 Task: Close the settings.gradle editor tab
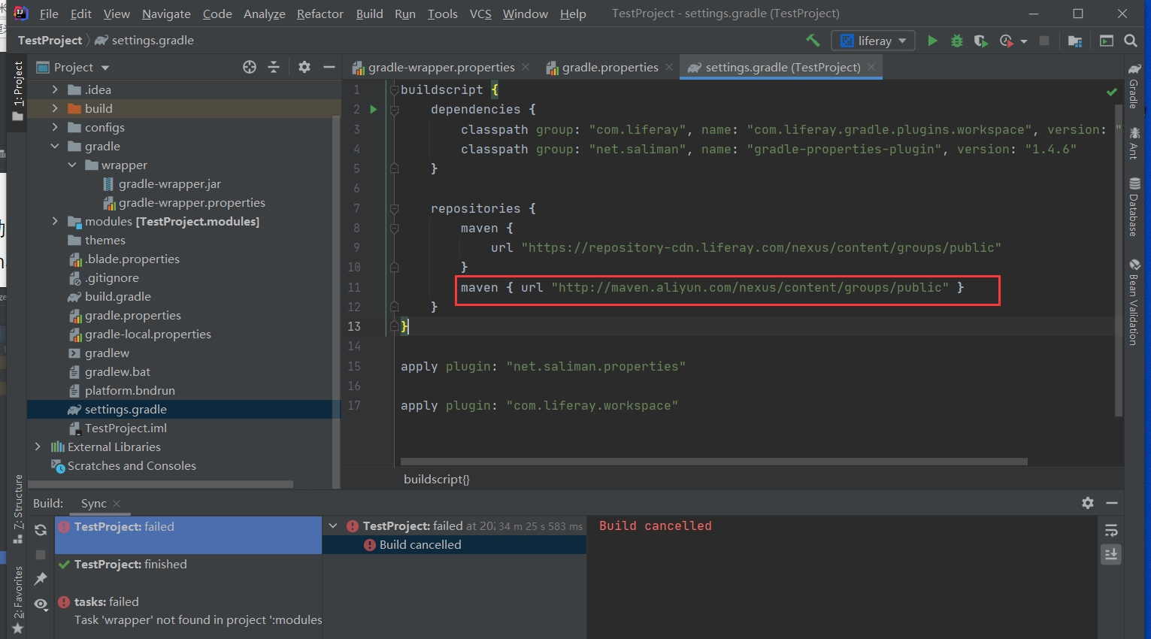point(871,67)
